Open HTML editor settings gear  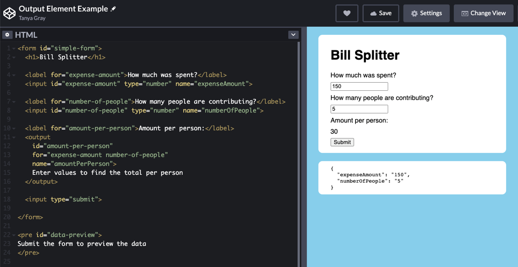tap(7, 35)
